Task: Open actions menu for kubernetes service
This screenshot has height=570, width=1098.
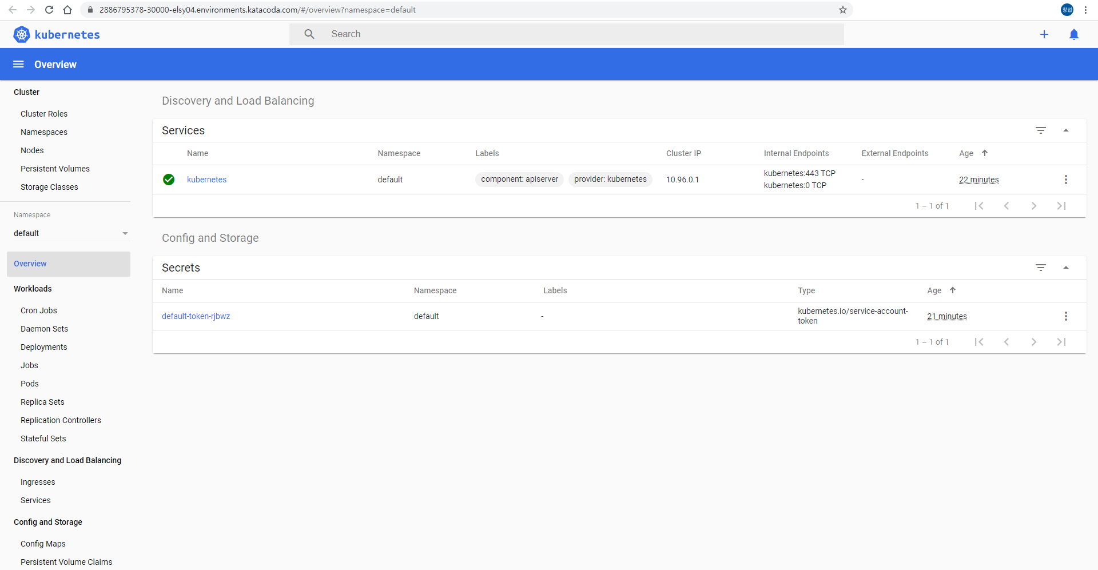Action: (1066, 180)
